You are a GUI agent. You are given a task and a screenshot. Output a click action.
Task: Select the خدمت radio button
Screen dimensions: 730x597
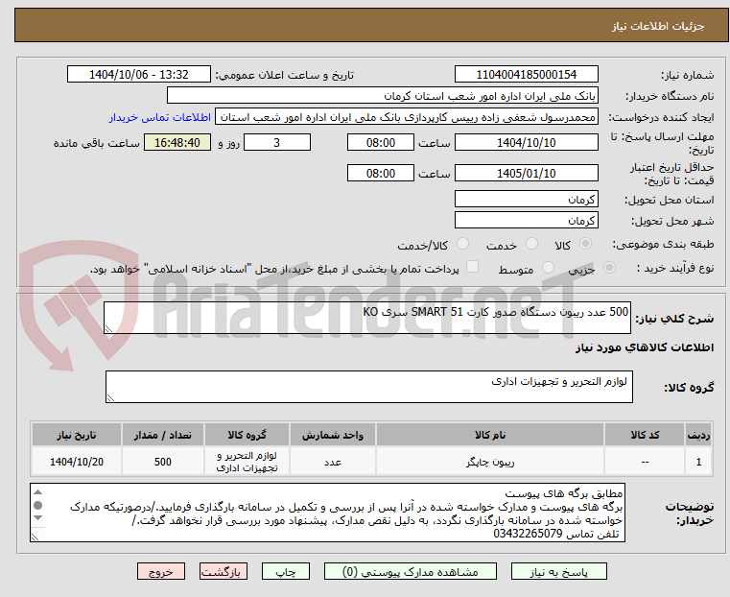531,244
